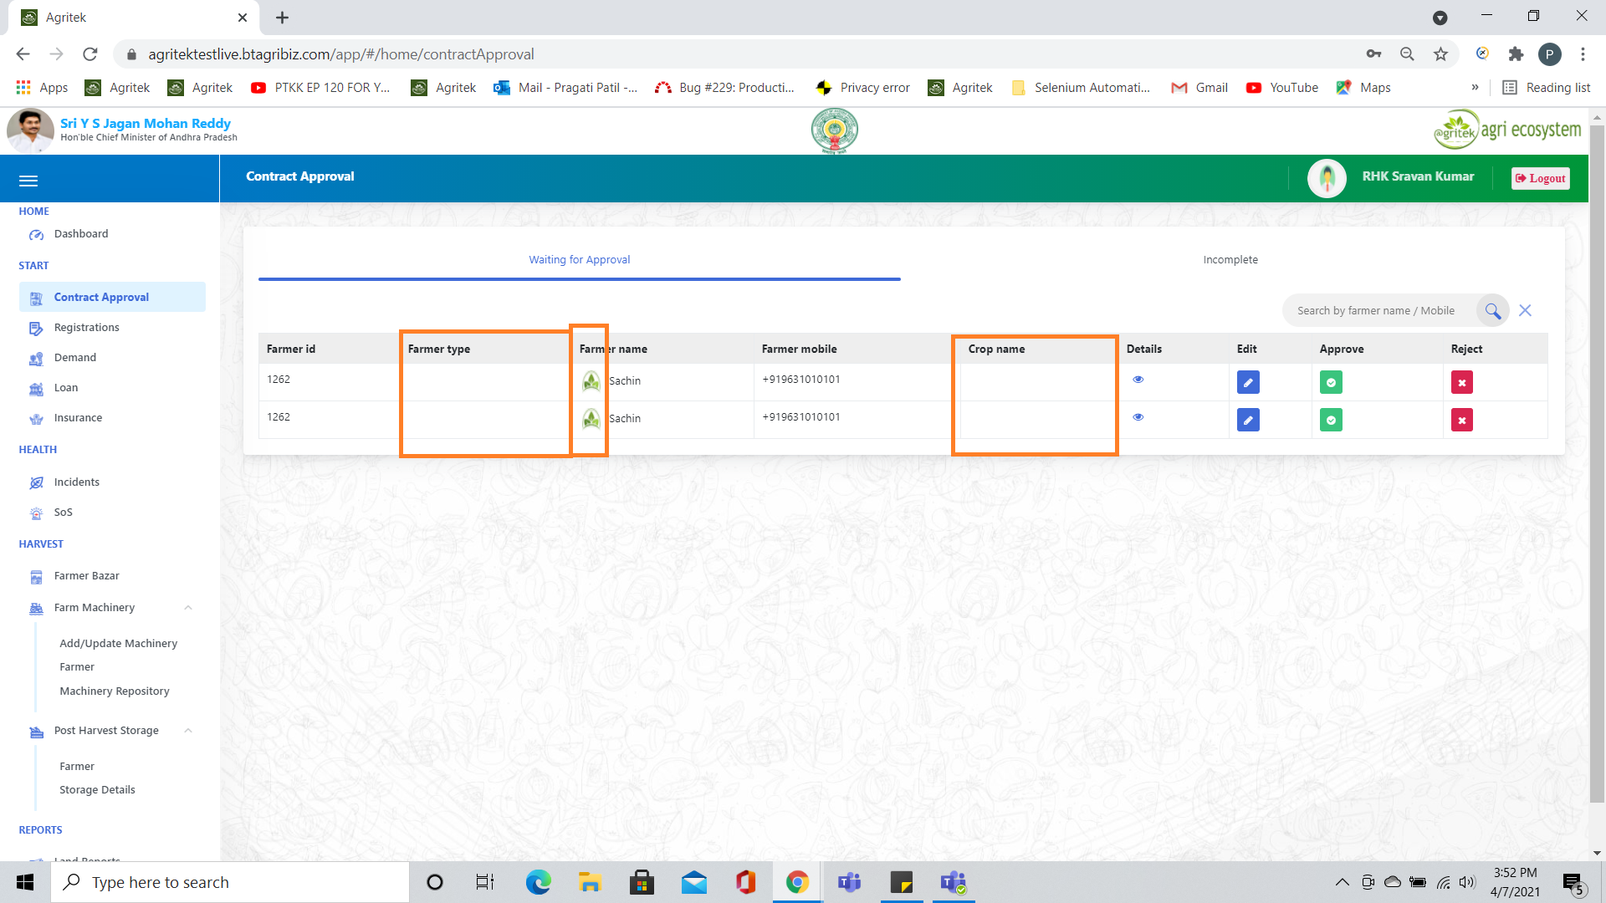Click the Dashboard sidebar icon
This screenshot has width=1606, height=903.
pos(36,235)
